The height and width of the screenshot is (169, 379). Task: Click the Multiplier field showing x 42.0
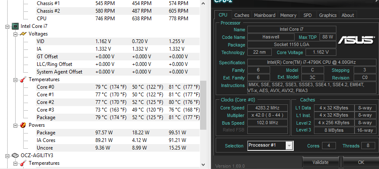click(x=268, y=115)
